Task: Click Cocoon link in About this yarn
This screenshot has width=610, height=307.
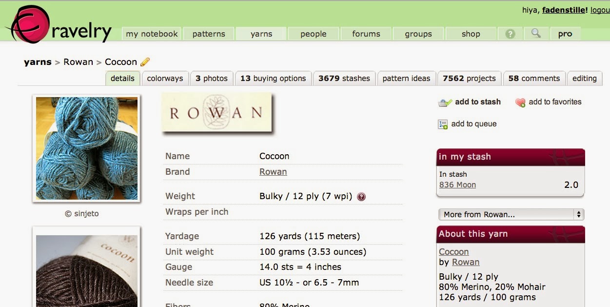Action: (x=454, y=252)
